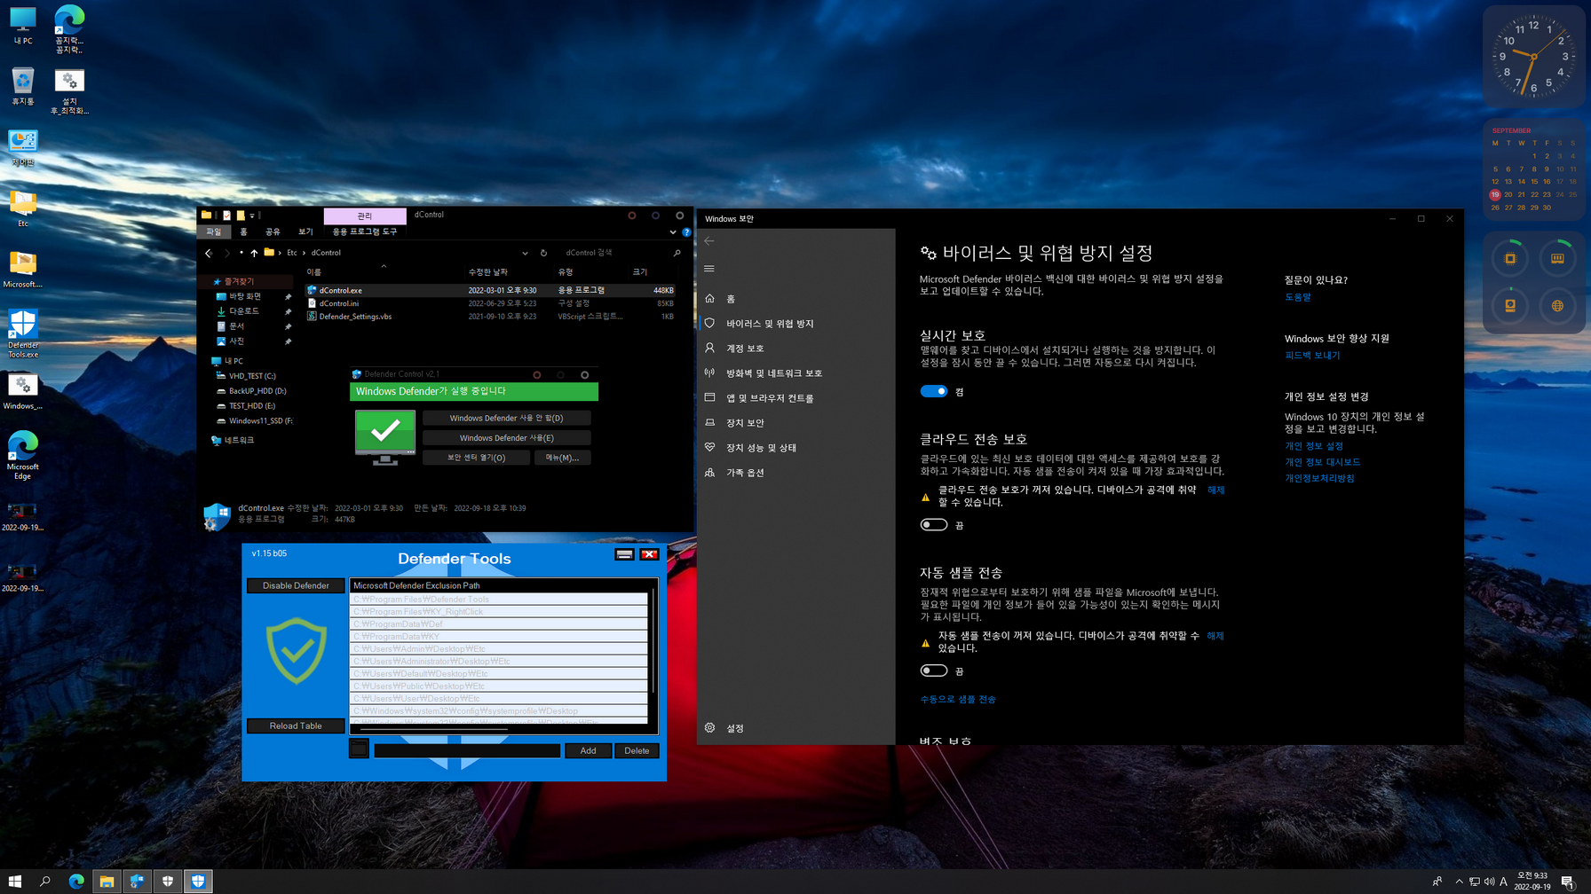Screen dimensions: 1591x894
Task: Open 보기 ribbon tab
Action: click(305, 231)
